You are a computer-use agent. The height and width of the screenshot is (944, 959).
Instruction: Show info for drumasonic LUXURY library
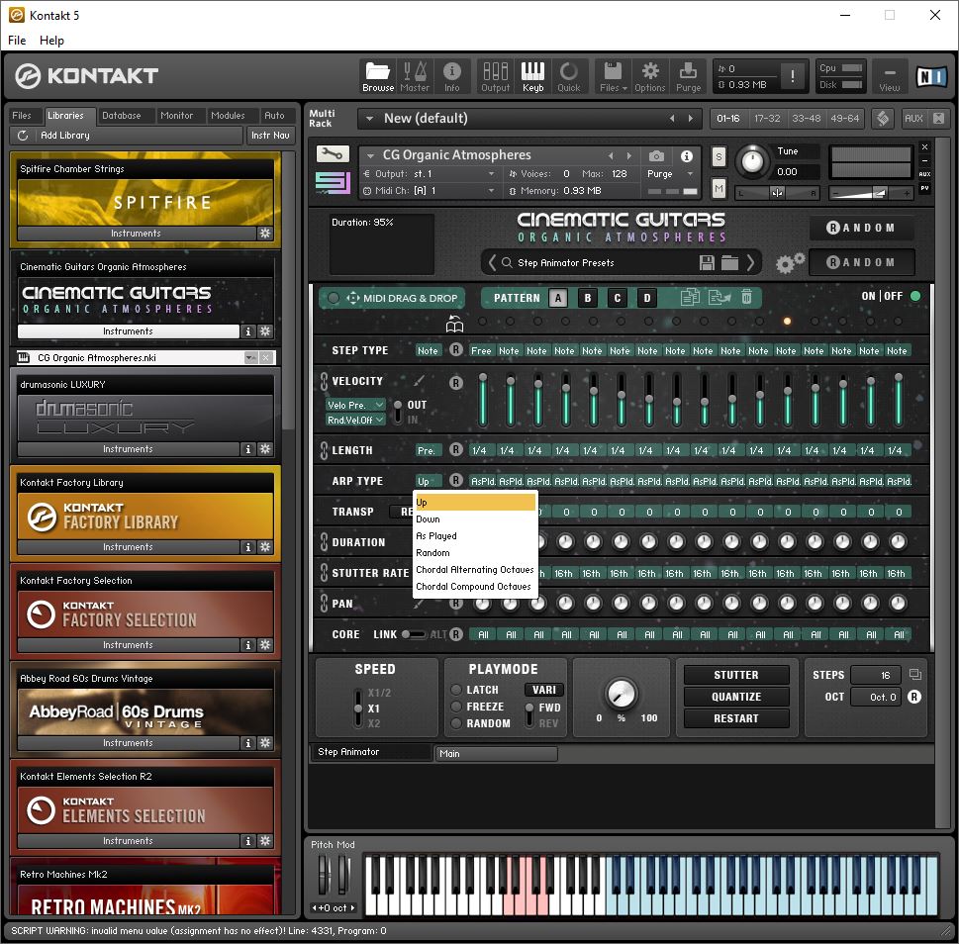247,449
